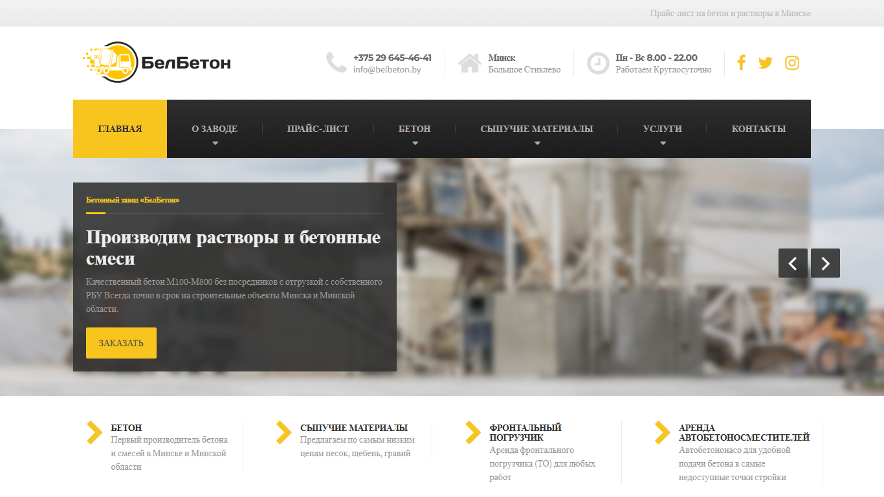
Task: Open the Бетон menu item
Action: click(x=415, y=129)
